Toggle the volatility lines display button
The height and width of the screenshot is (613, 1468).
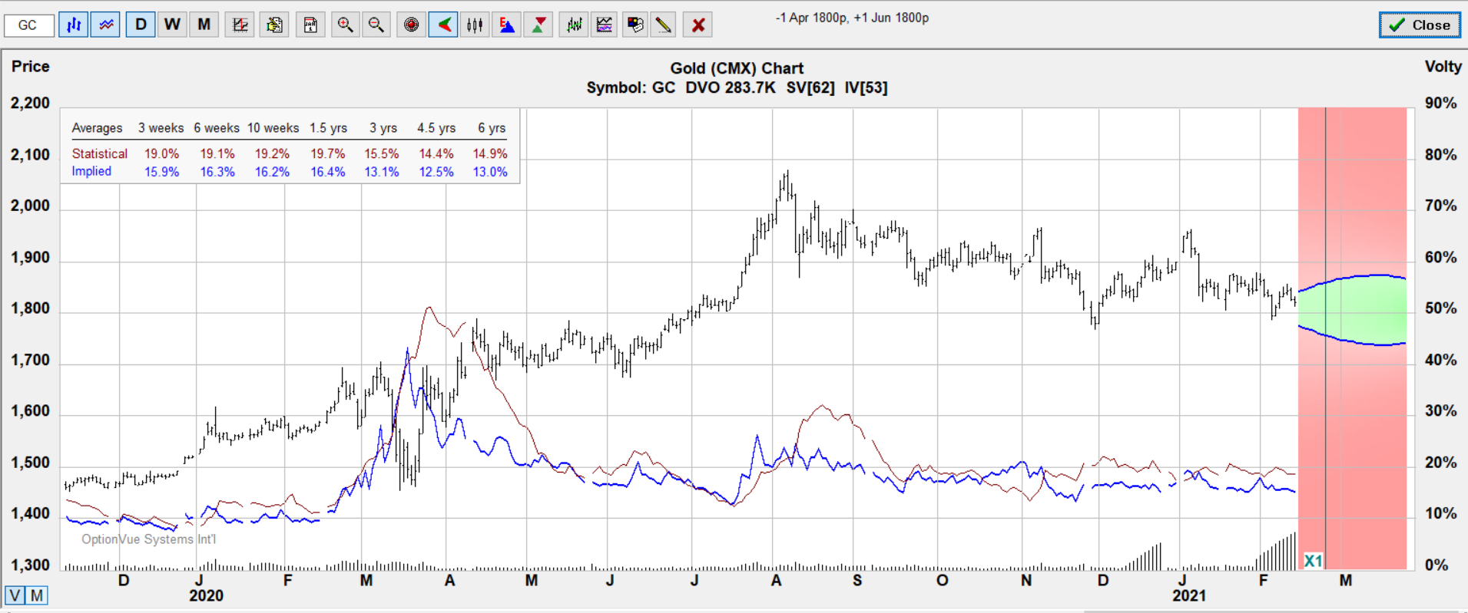105,25
